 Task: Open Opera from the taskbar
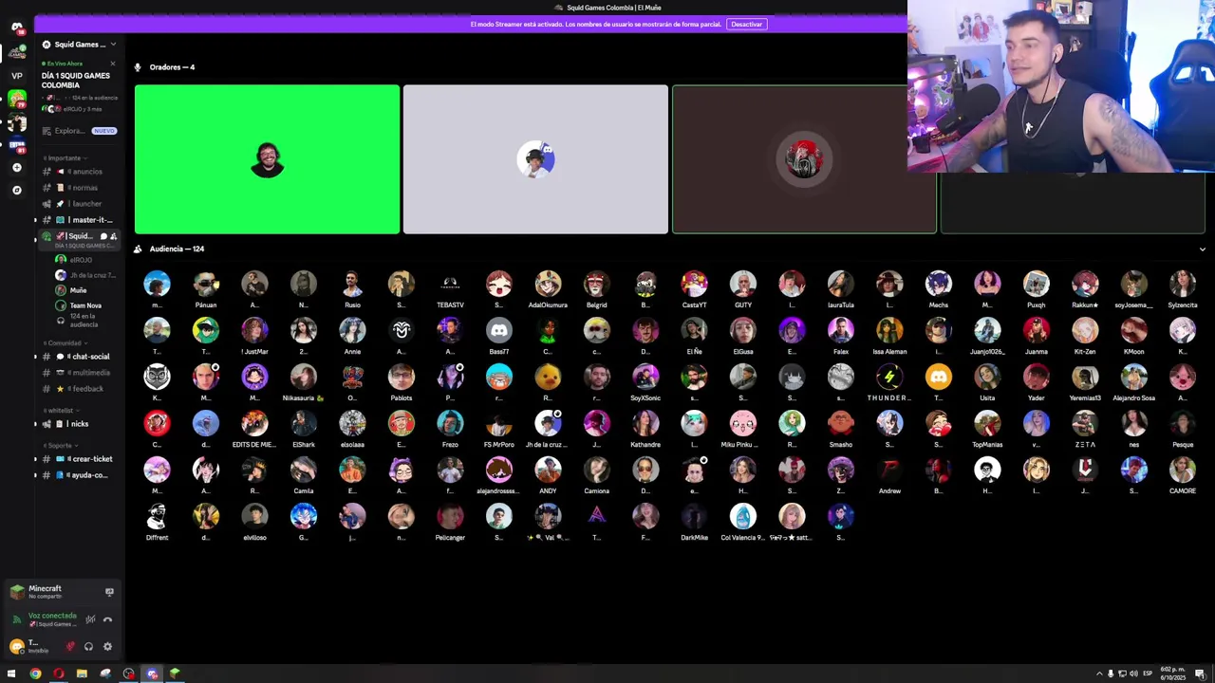[59, 674]
